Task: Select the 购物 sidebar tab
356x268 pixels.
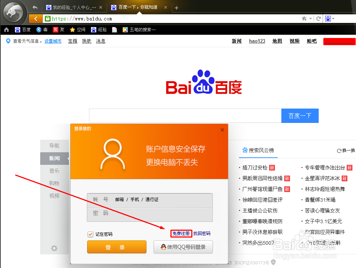Action: tap(55, 183)
